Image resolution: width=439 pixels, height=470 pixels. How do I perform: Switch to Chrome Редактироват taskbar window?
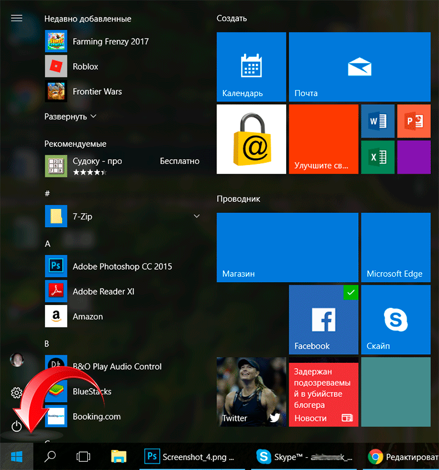point(402,457)
